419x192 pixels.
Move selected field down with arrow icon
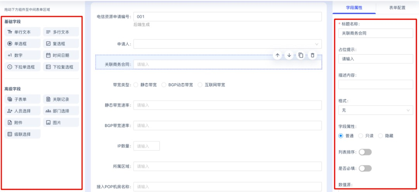(x=289, y=55)
